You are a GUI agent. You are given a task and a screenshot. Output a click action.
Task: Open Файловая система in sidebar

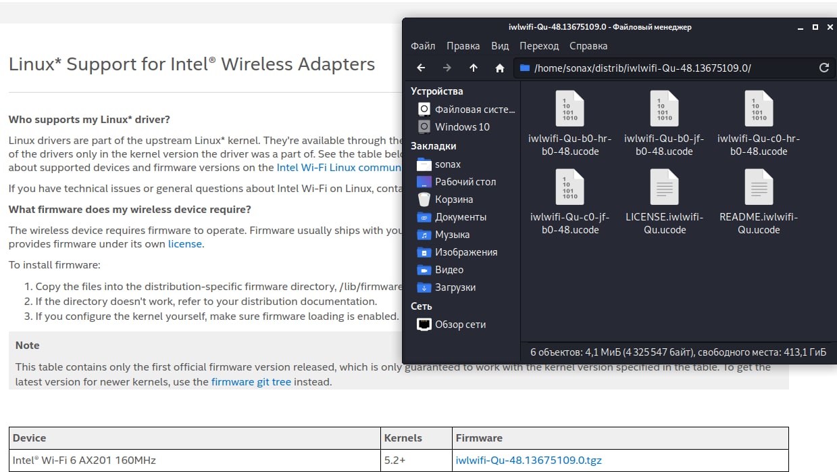click(465, 109)
